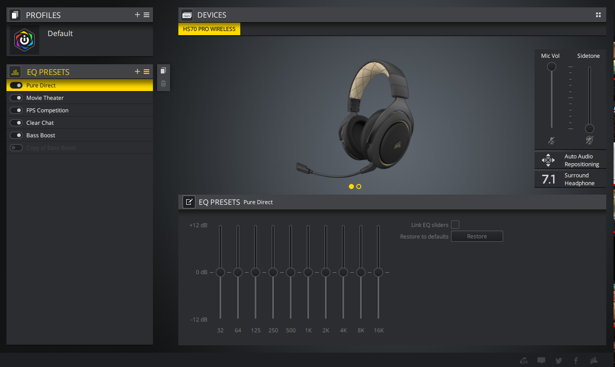Screen dimensions: 615x367
Task: Toggle the Copy of Bass Boost switch
Action: point(16,147)
